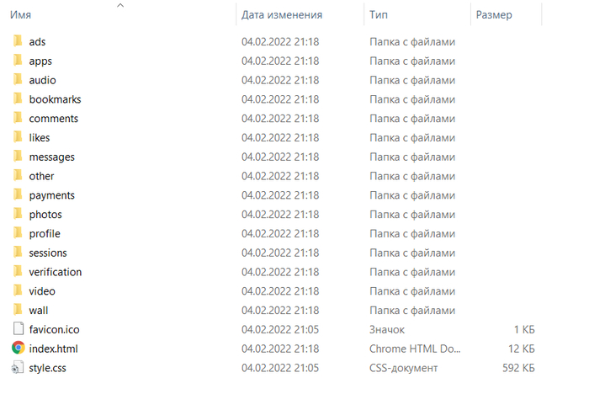This screenshot has height=410, width=589.
Task: Click the sort arrow above the Имя column
Action: pyautogui.click(x=120, y=5)
